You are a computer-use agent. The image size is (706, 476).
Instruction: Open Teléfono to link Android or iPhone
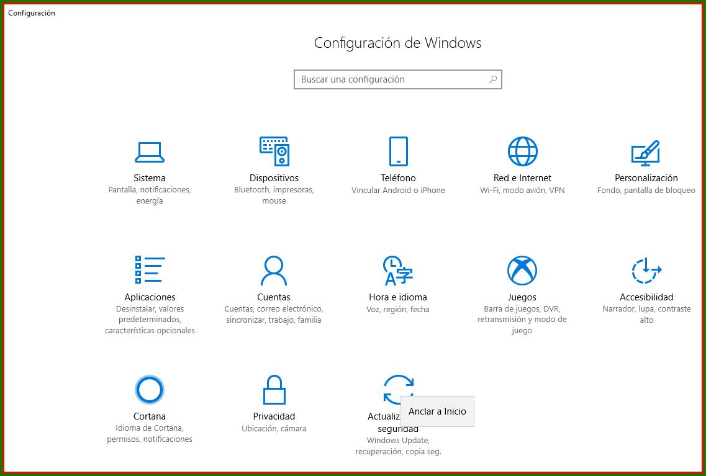point(397,151)
